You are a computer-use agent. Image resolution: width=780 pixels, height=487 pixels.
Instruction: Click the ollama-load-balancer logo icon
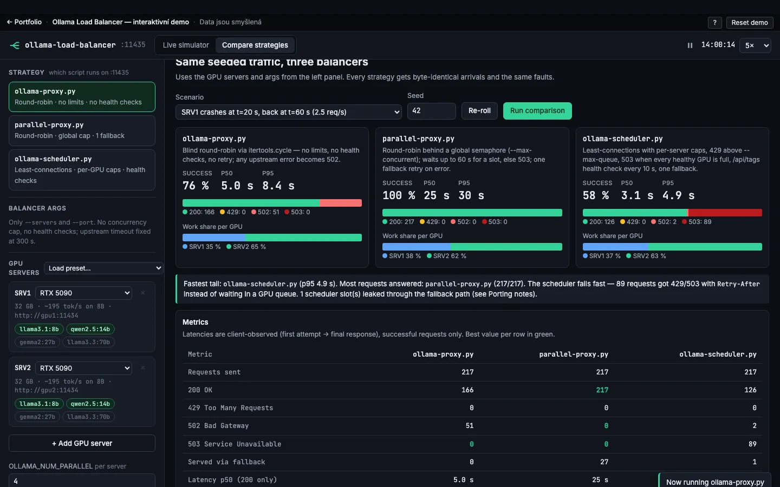click(15, 45)
